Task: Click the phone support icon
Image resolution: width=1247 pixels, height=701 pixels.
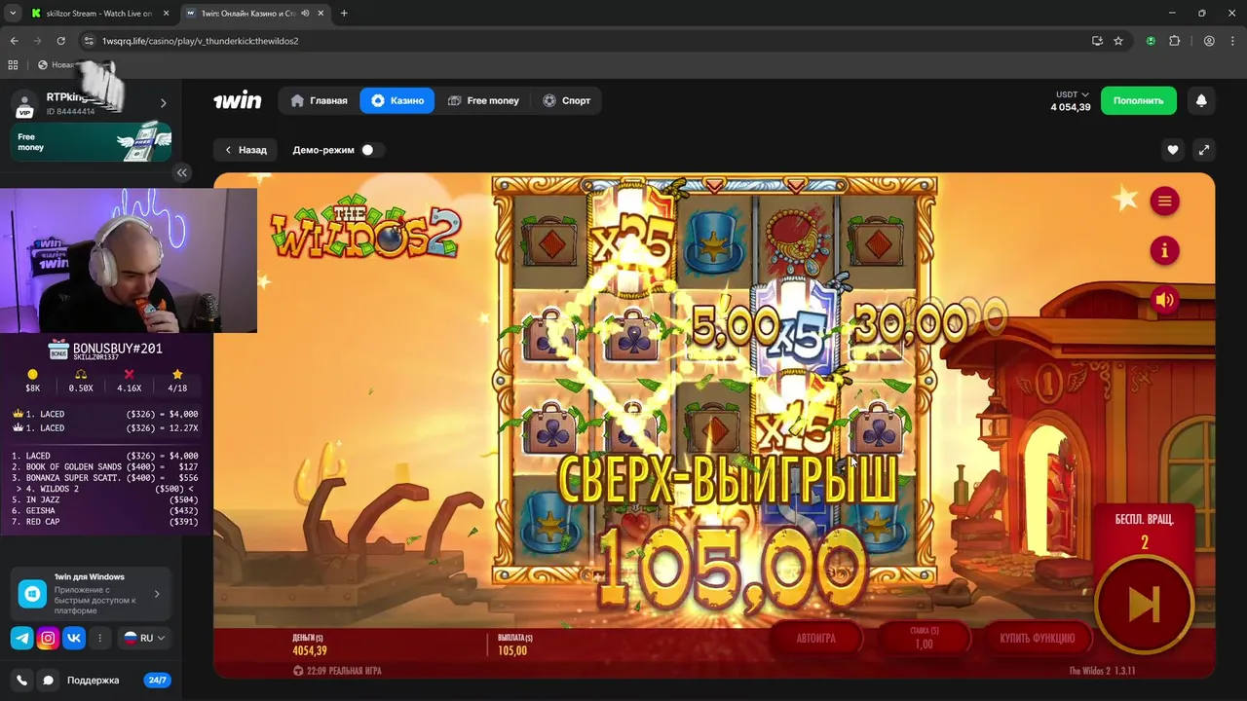Action: 21,681
